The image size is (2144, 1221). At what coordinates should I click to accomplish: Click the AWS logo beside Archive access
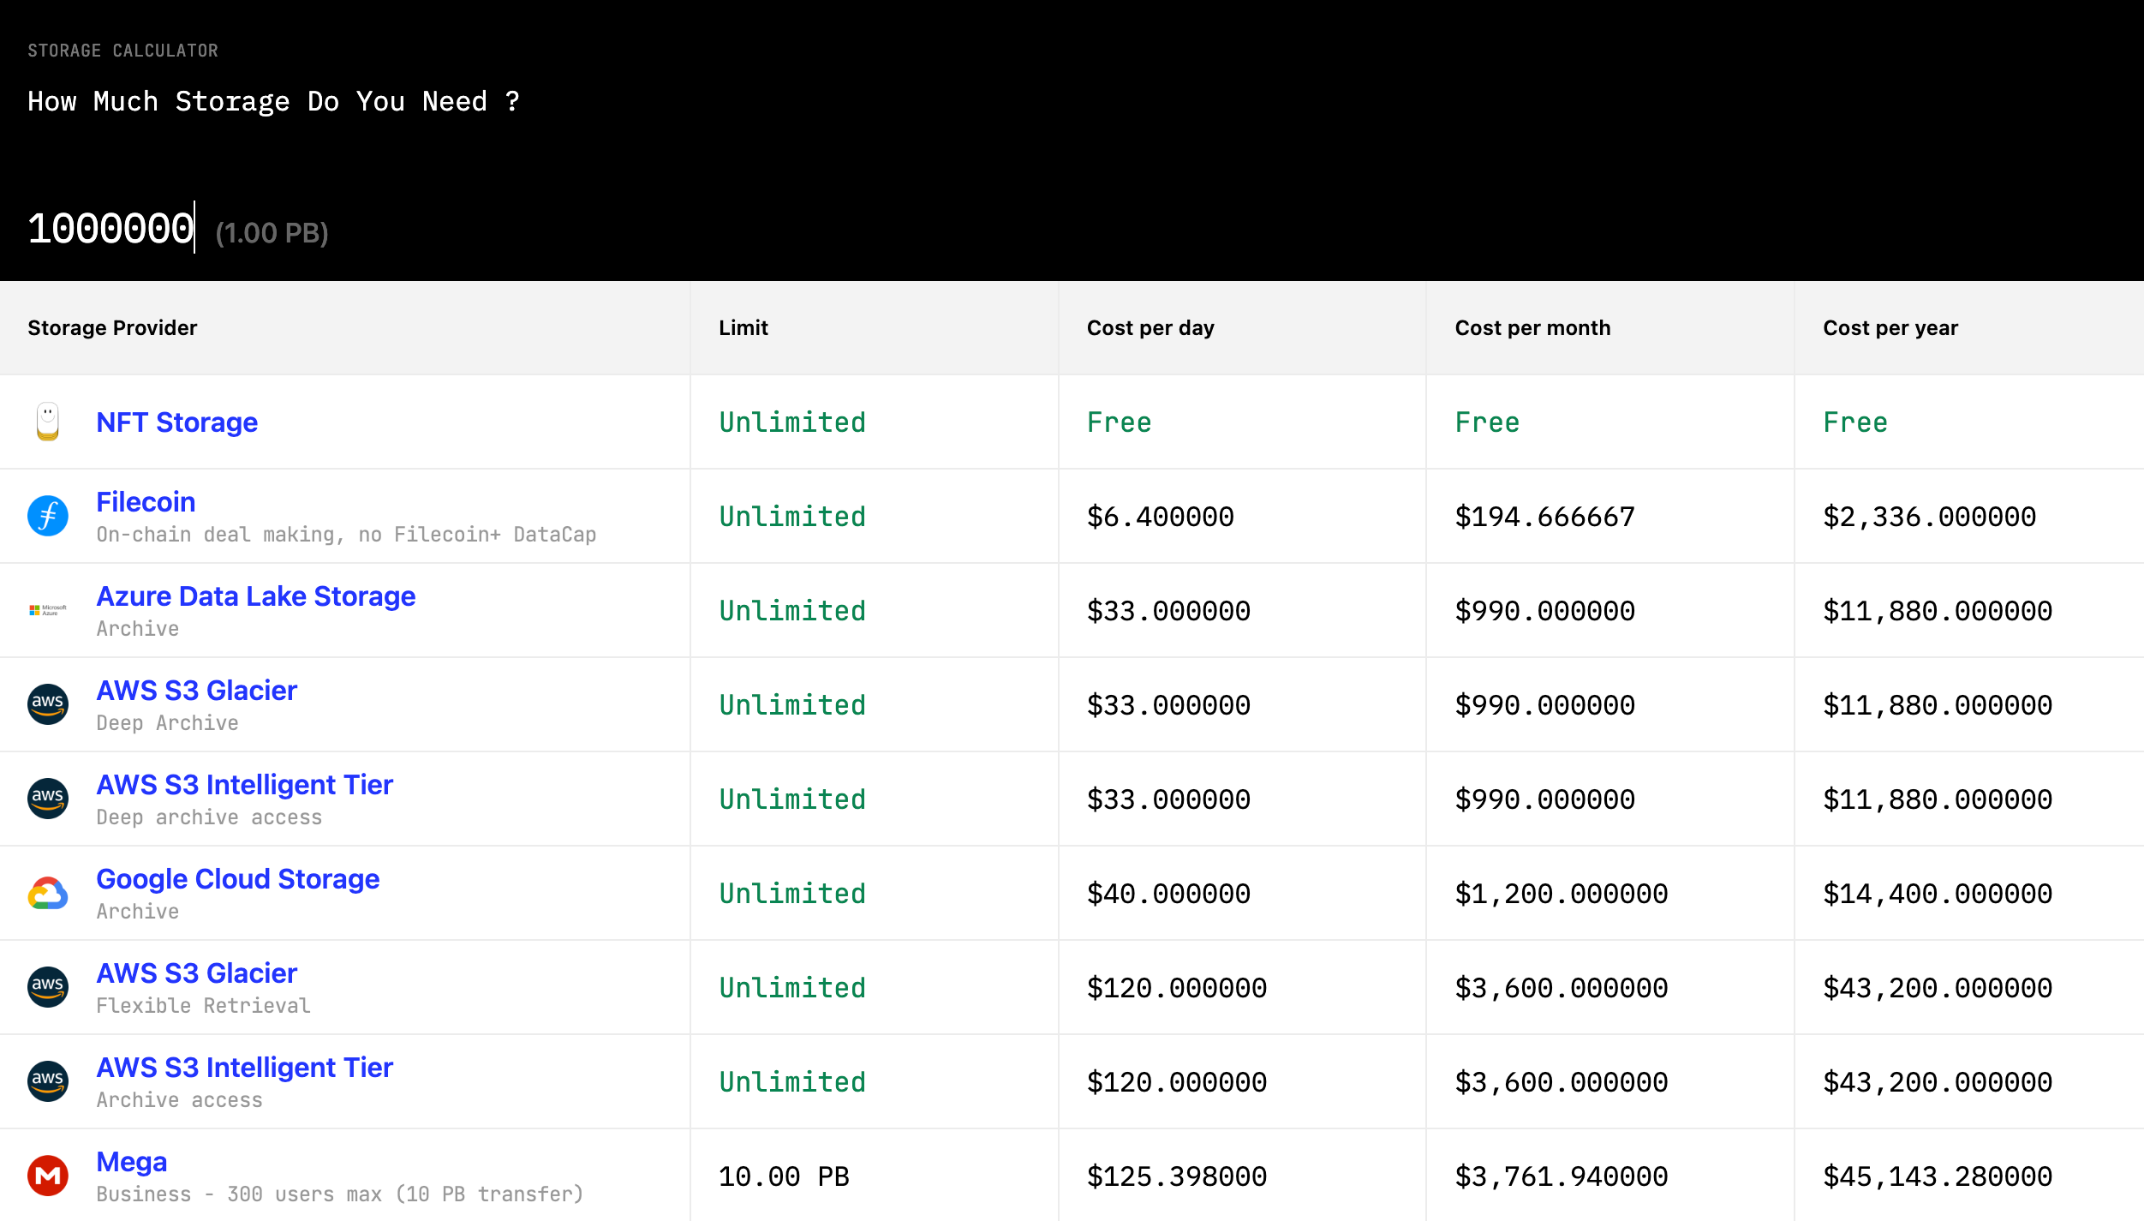click(x=48, y=1081)
